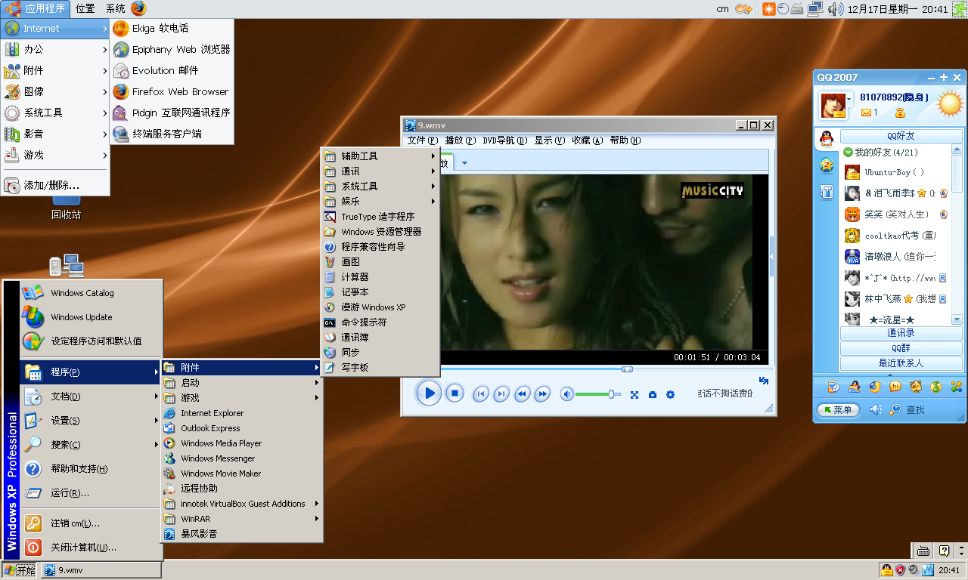Open Windows Movie Maker
968x580 pixels.
[242, 474]
